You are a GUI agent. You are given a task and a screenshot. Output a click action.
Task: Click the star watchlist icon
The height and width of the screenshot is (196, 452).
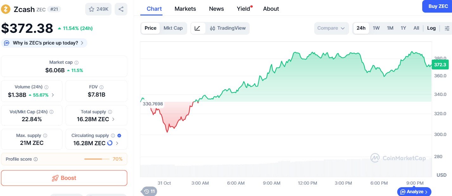point(92,9)
